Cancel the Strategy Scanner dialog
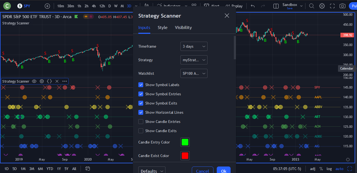The image size is (357, 173). point(202,171)
